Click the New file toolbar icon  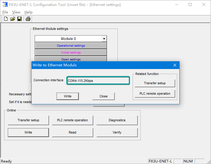pyautogui.click(x=6, y=19)
